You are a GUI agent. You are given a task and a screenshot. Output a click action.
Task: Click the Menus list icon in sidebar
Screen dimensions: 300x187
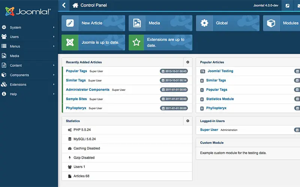(4, 46)
